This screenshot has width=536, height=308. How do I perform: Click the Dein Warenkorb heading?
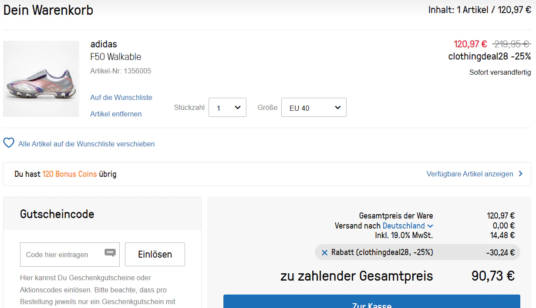coord(48,10)
